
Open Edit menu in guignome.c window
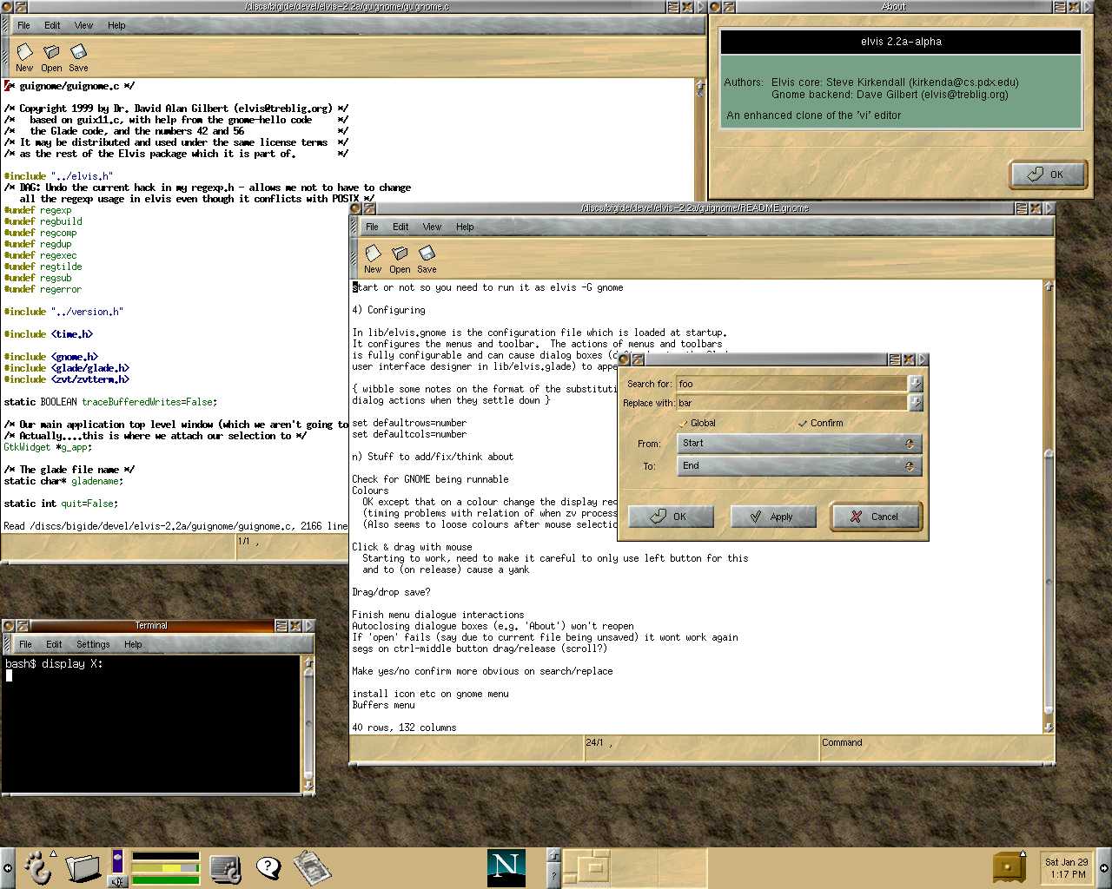(52, 25)
